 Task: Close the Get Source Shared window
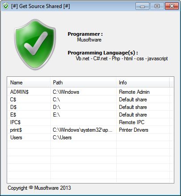pyautogui.click(x=172, y=6)
